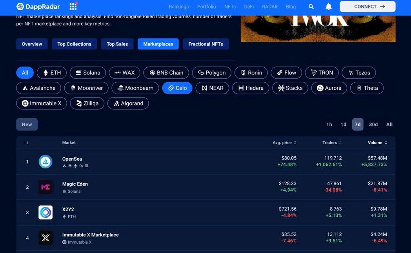Switch to the Top Collections tab
Viewport: 411px width, 253px height.
[75, 44]
